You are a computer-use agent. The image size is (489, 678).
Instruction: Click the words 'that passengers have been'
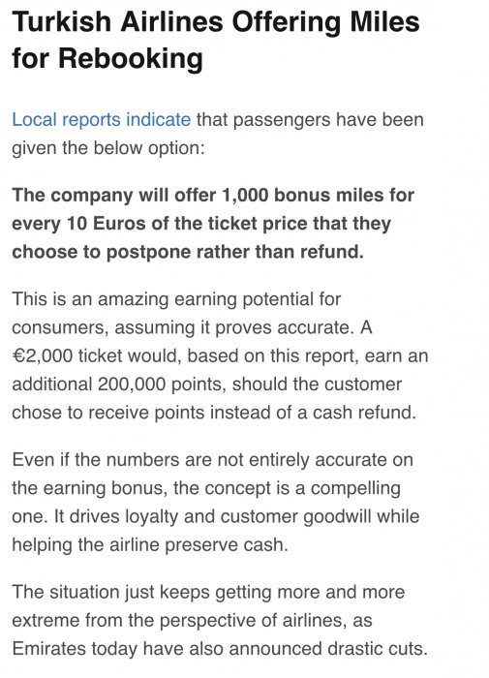[310, 120]
